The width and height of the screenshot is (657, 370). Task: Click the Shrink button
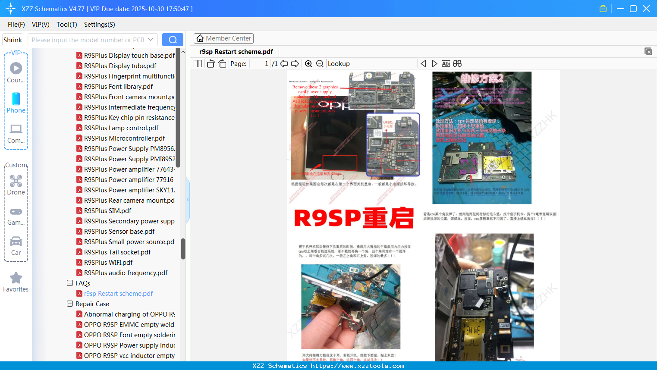pyautogui.click(x=13, y=39)
